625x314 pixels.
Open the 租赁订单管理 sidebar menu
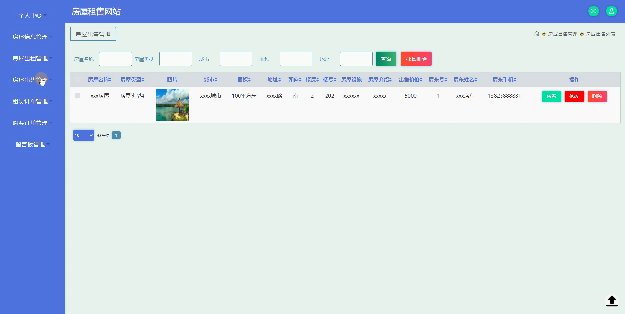(32, 101)
